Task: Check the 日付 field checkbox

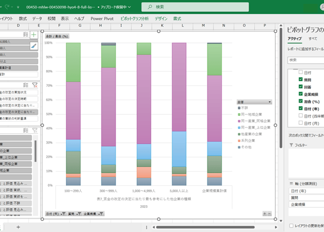Action: pos(301,72)
